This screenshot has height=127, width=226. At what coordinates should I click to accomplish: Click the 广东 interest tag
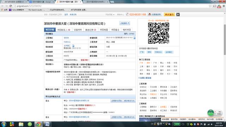pos(142,52)
